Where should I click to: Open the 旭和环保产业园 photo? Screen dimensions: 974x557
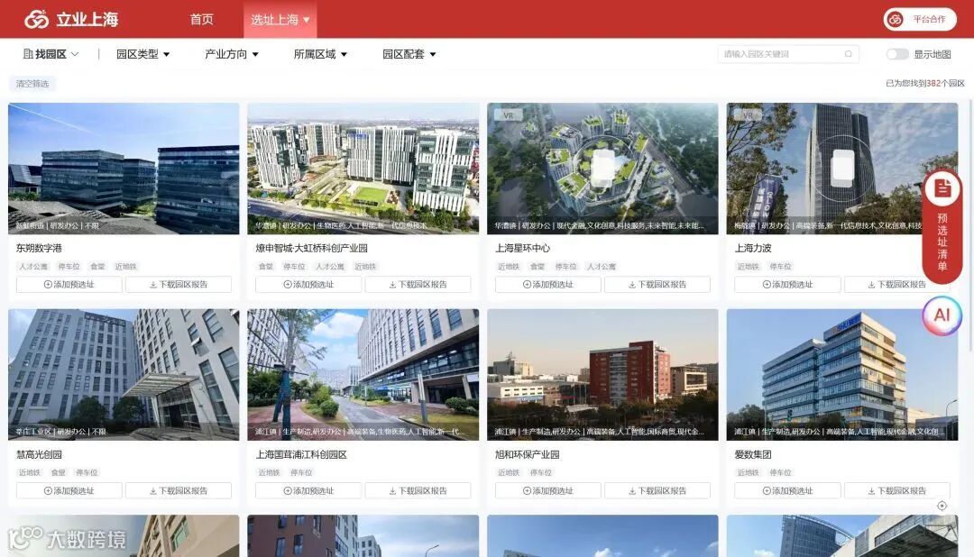click(x=602, y=374)
